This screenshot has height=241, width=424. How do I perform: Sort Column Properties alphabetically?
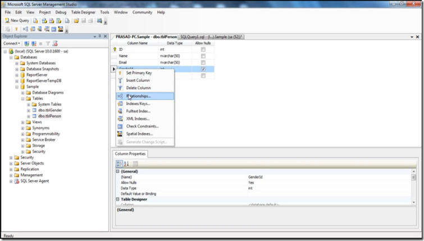(126, 164)
